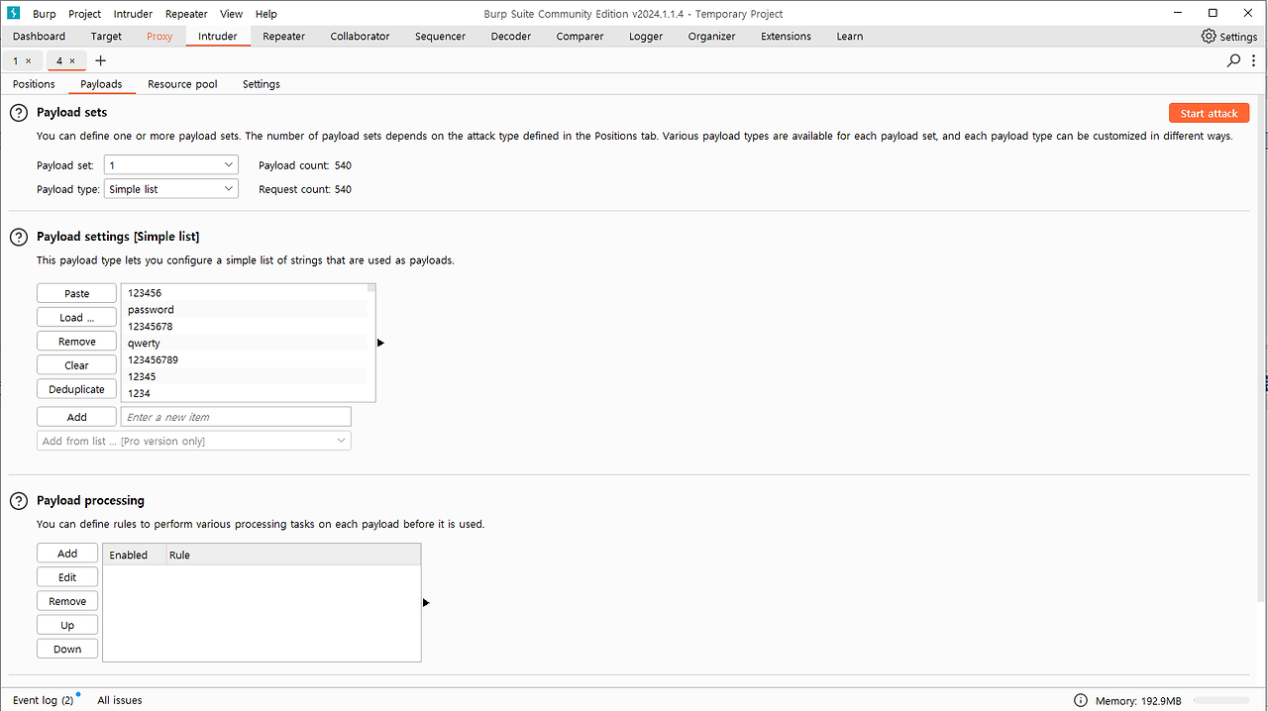The image size is (1268, 711).
Task: Click the Start attack button
Action: coord(1209,113)
